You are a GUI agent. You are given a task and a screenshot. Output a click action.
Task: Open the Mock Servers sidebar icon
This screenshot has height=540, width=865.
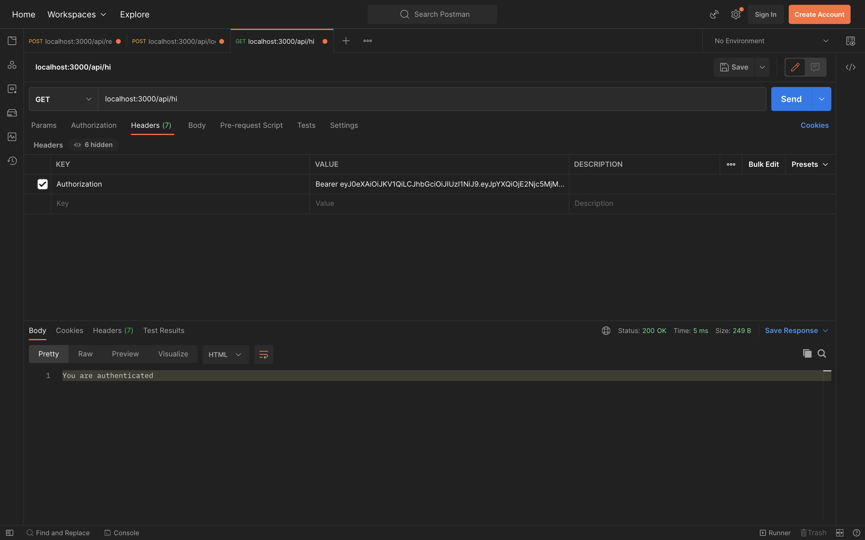pos(12,113)
